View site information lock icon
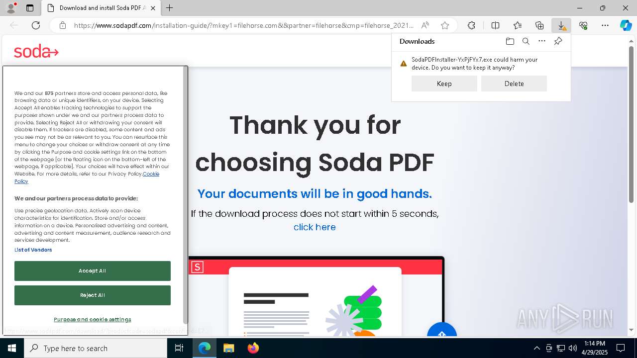 (x=63, y=25)
